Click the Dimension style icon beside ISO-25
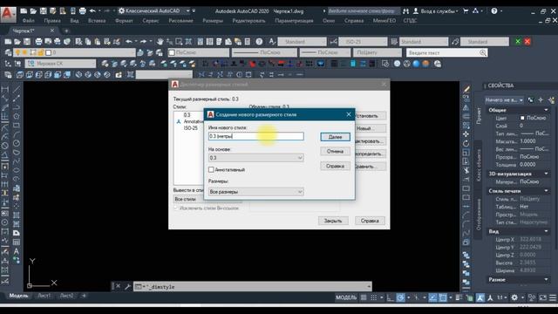558x314 pixels. point(333,42)
